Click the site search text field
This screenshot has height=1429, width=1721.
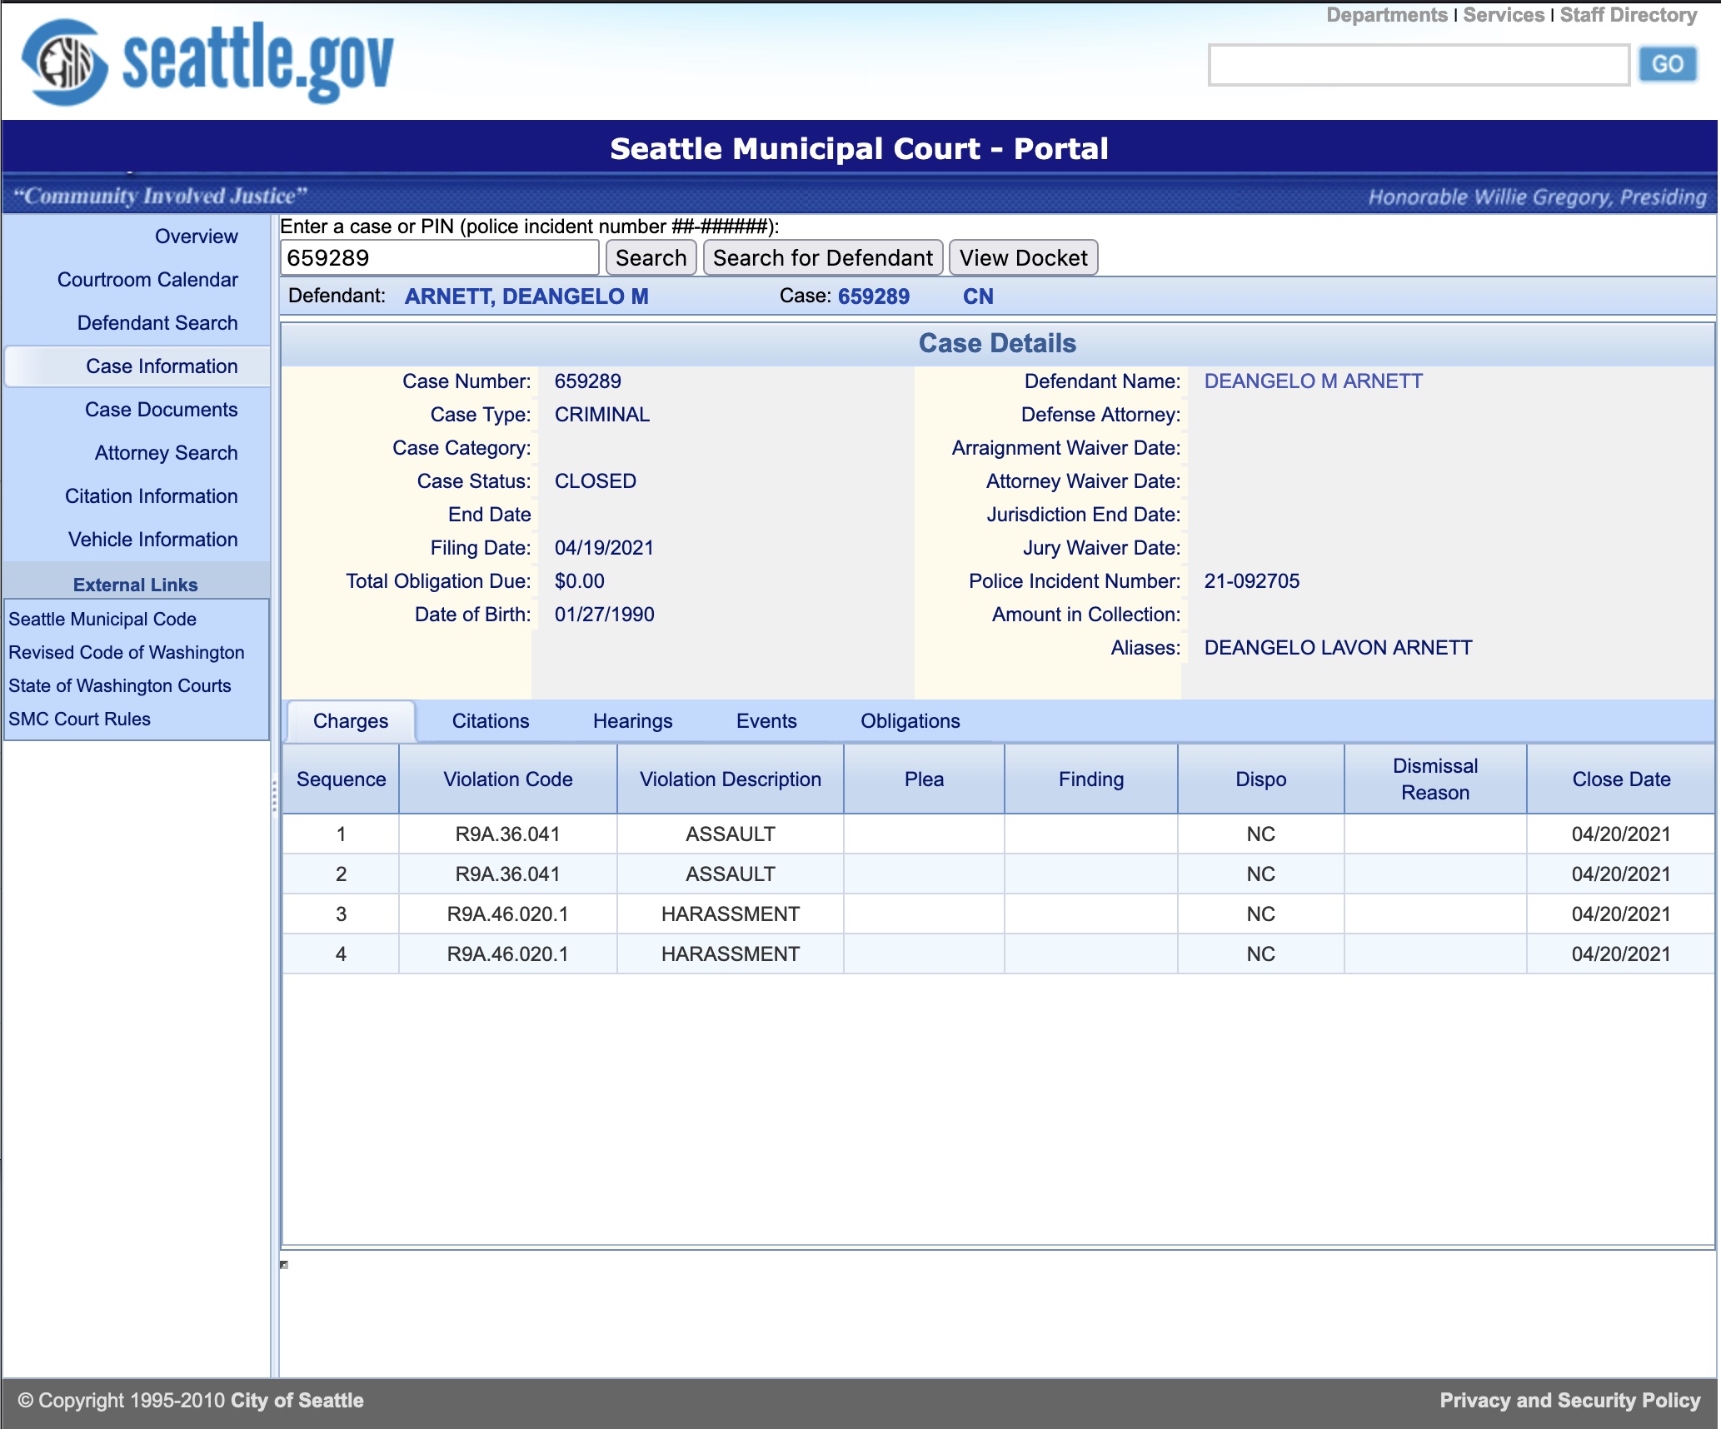[x=1418, y=65]
